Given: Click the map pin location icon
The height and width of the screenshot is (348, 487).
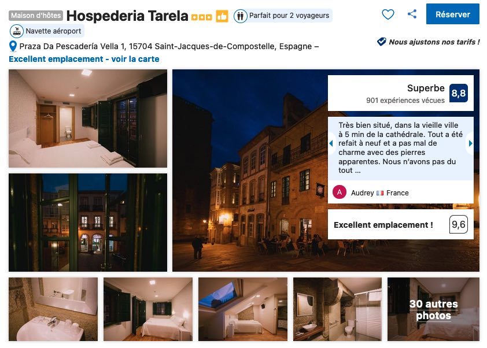Looking at the screenshot, I should (13, 47).
